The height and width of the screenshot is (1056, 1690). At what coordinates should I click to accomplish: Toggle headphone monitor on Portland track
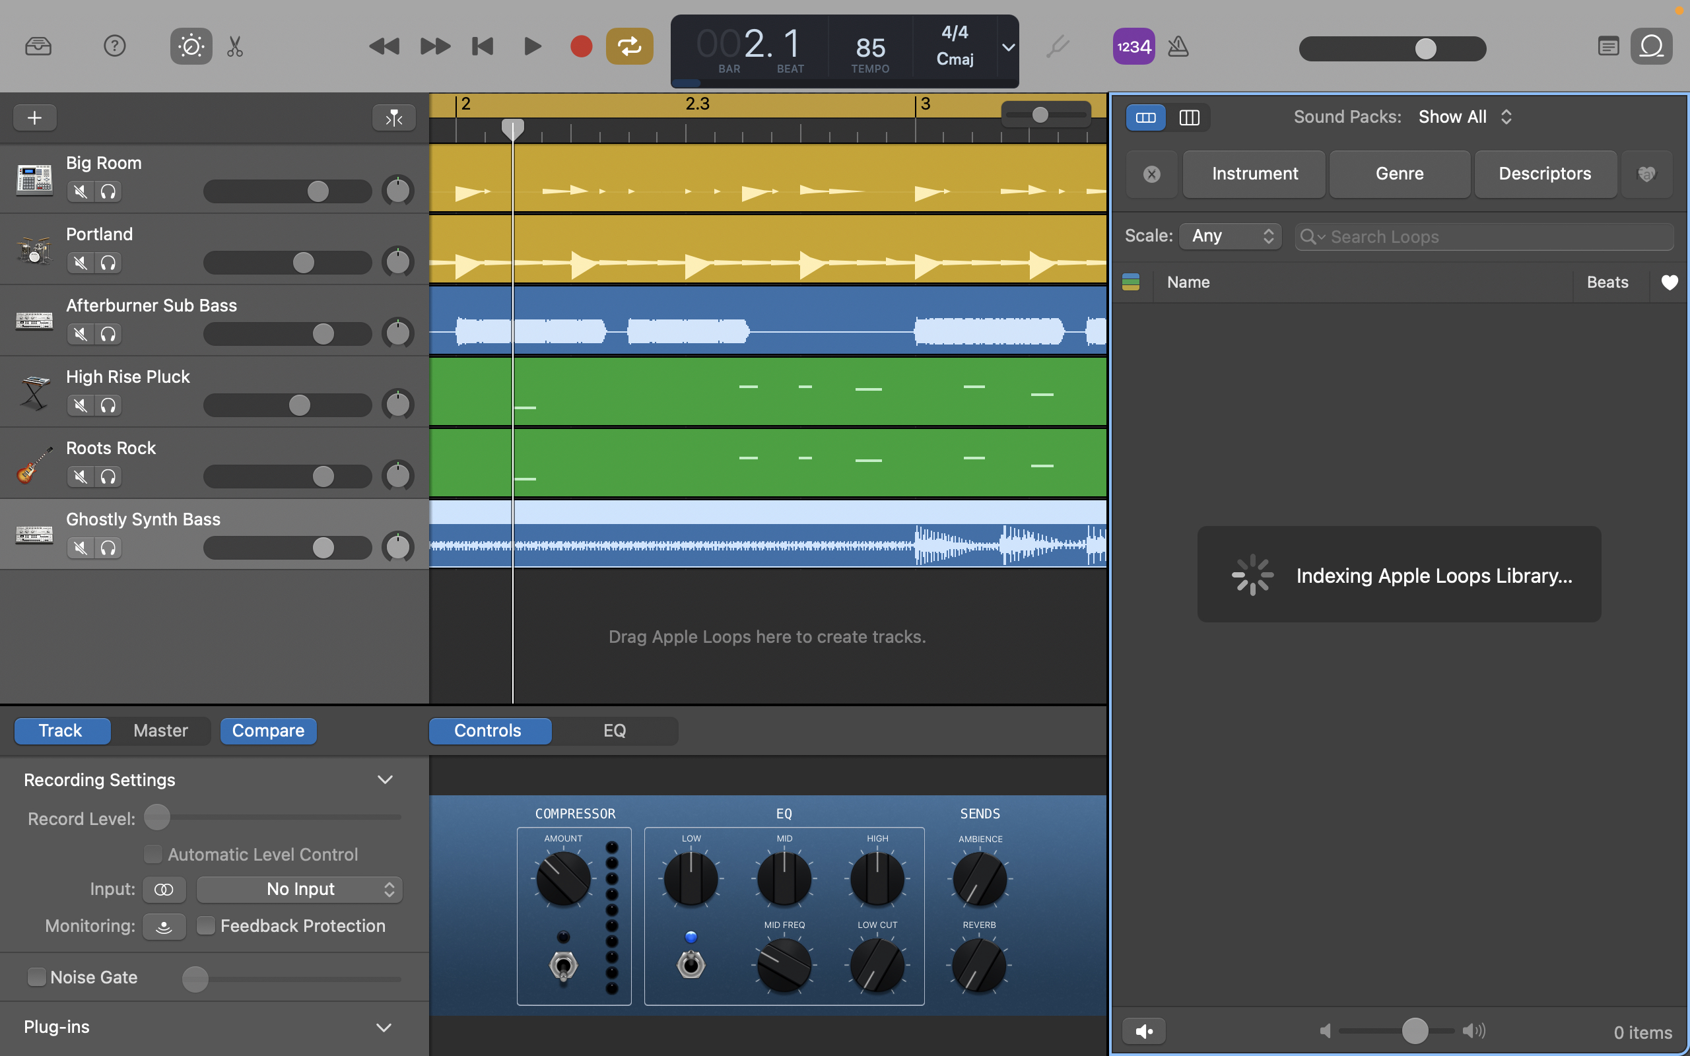(x=107, y=261)
